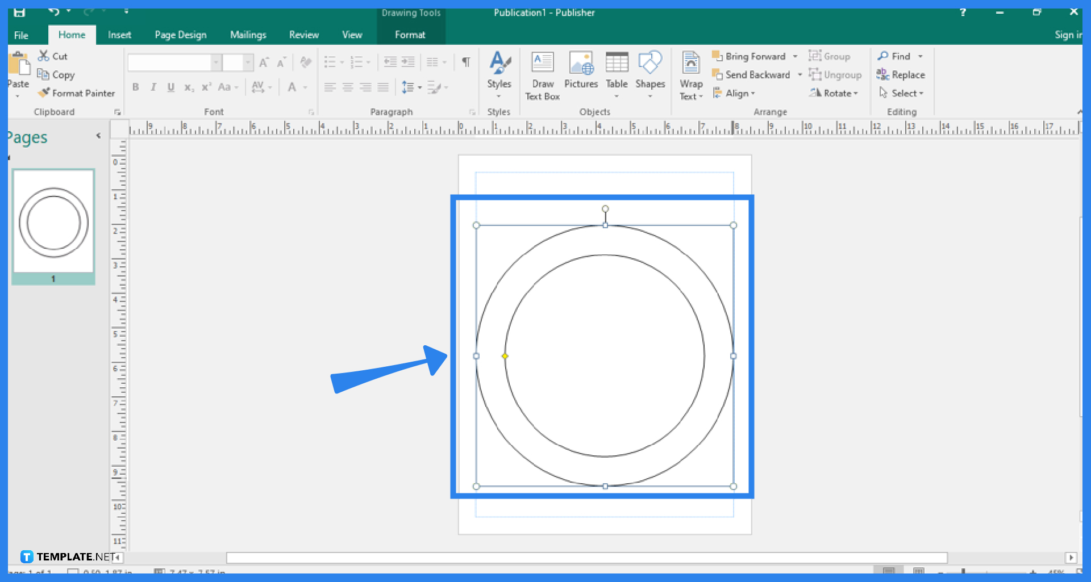Switch to the Page Design tab
The height and width of the screenshot is (582, 1091).
180,34
